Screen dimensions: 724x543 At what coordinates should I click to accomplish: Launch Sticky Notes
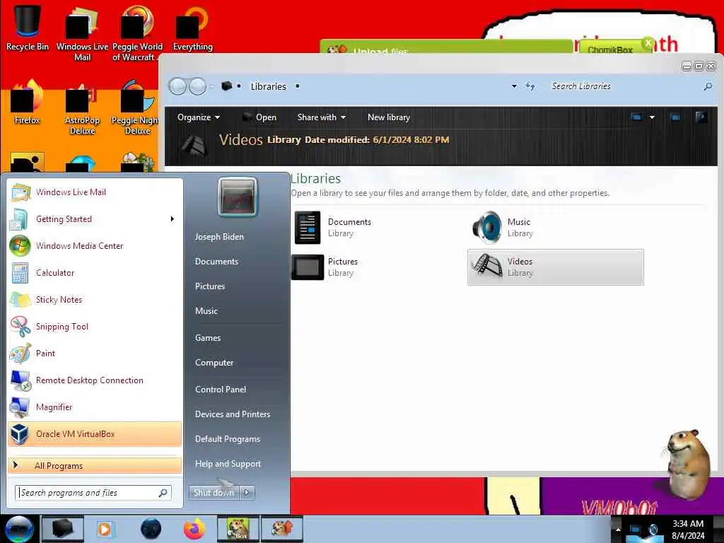[95, 299]
